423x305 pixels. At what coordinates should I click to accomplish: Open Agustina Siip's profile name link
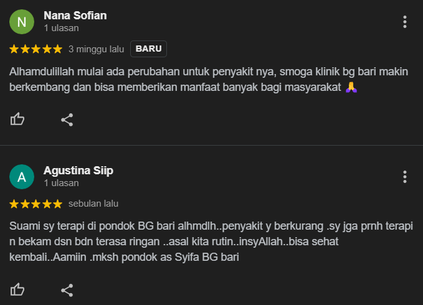(x=78, y=171)
